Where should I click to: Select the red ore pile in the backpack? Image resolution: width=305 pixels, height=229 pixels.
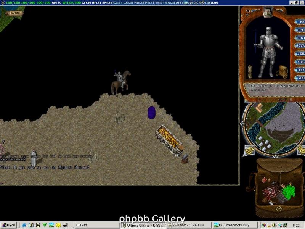pos(270,192)
